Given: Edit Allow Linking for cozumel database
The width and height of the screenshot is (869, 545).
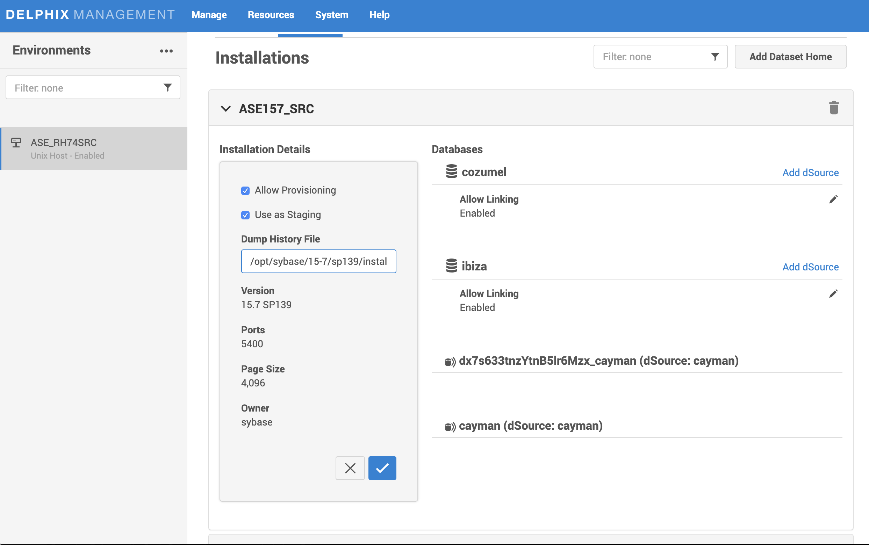Looking at the screenshot, I should coord(833,199).
